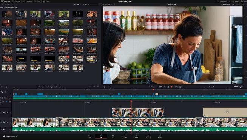This screenshot has width=247, height=140.
Task: Open the Effects panel
Action: pos(46,1)
